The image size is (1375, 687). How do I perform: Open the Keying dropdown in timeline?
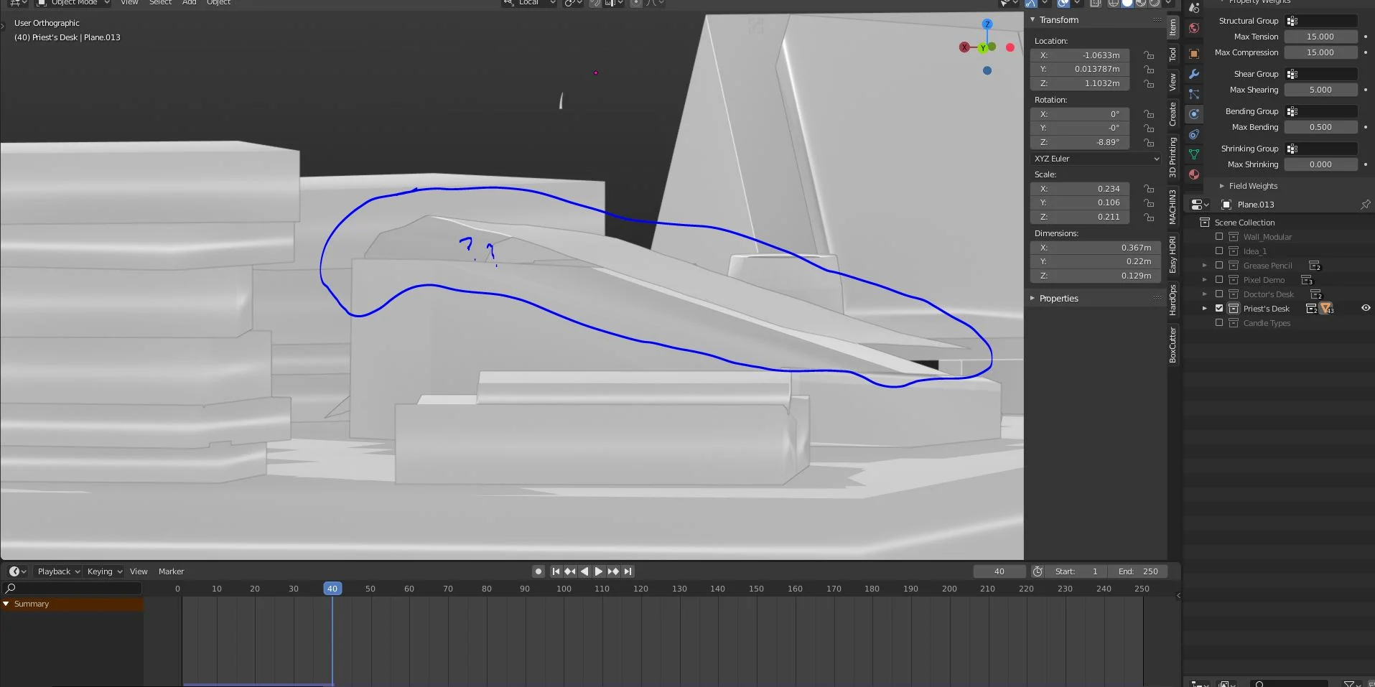coord(105,571)
